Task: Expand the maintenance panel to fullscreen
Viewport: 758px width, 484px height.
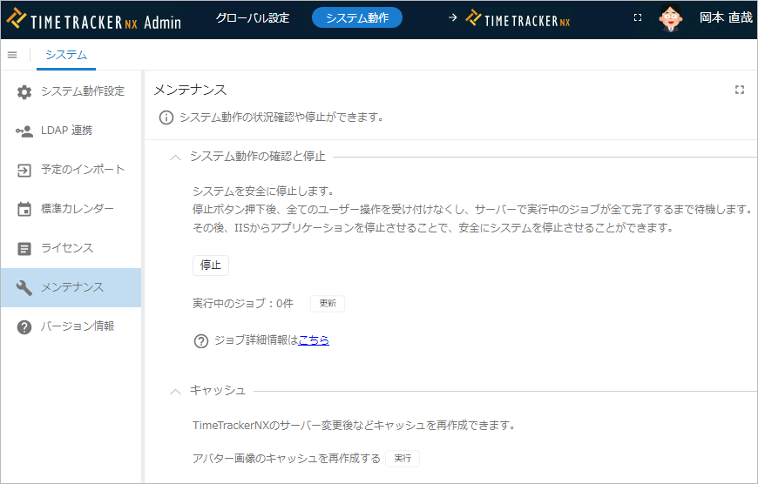Action: point(740,90)
